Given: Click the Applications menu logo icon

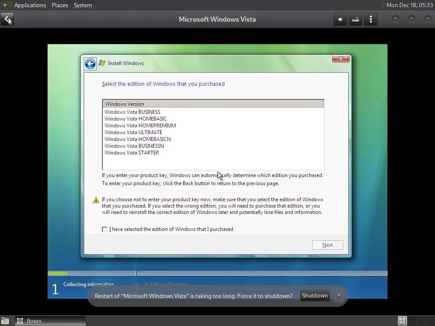Looking at the screenshot, I should 7,5.
